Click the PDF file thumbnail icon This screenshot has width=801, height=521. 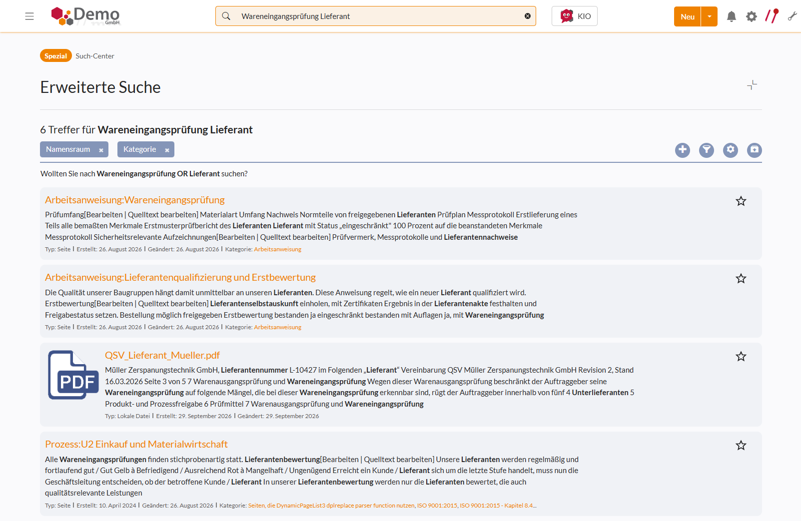[73, 375]
